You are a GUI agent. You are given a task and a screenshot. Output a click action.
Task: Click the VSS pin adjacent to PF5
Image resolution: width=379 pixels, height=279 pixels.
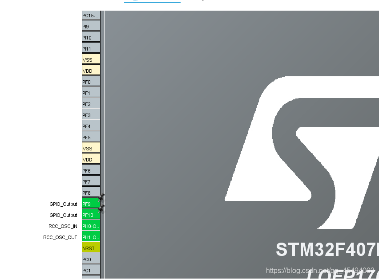pos(91,148)
